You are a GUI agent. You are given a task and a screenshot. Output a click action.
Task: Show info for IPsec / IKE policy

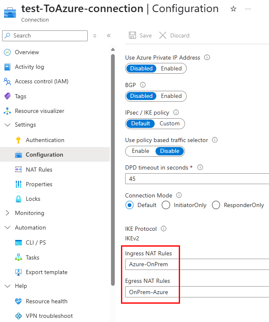click(x=176, y=112)
